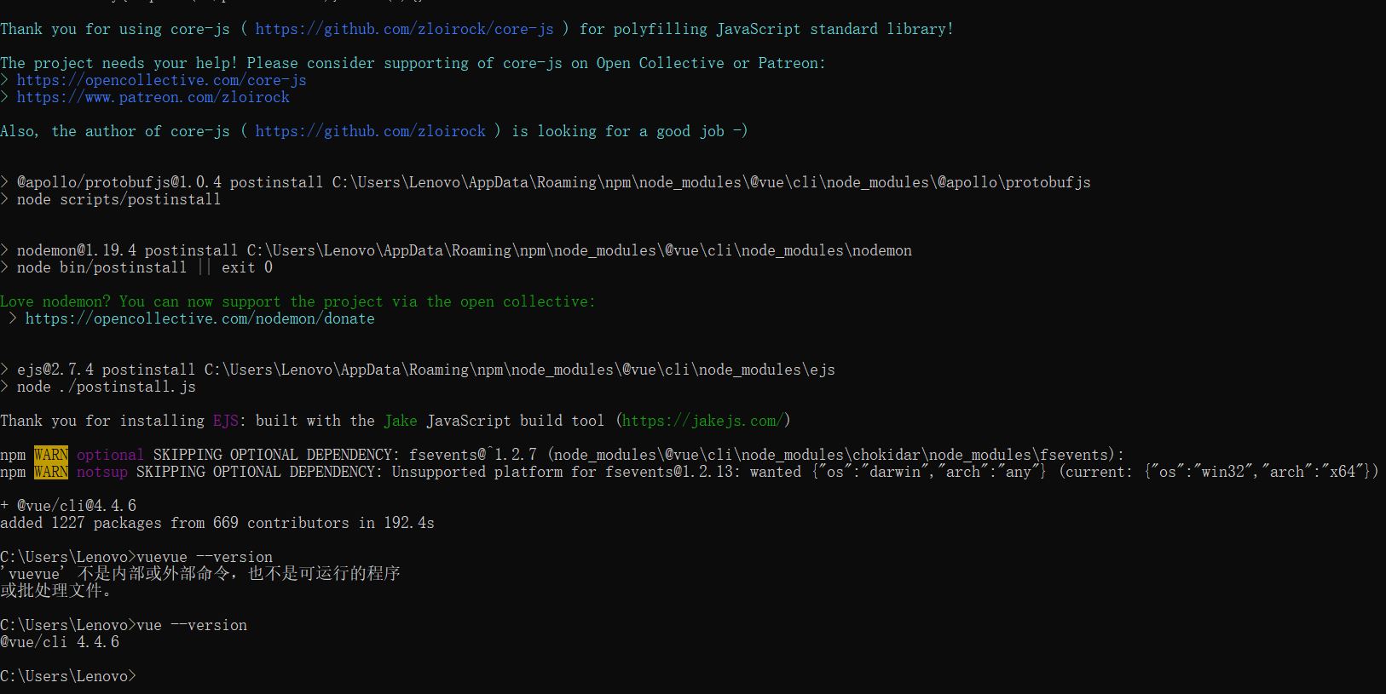This screenshot has height=694, width=1386.
Task: Click the 'Thank you for installing' text
Action: click(x=102, y=421)
